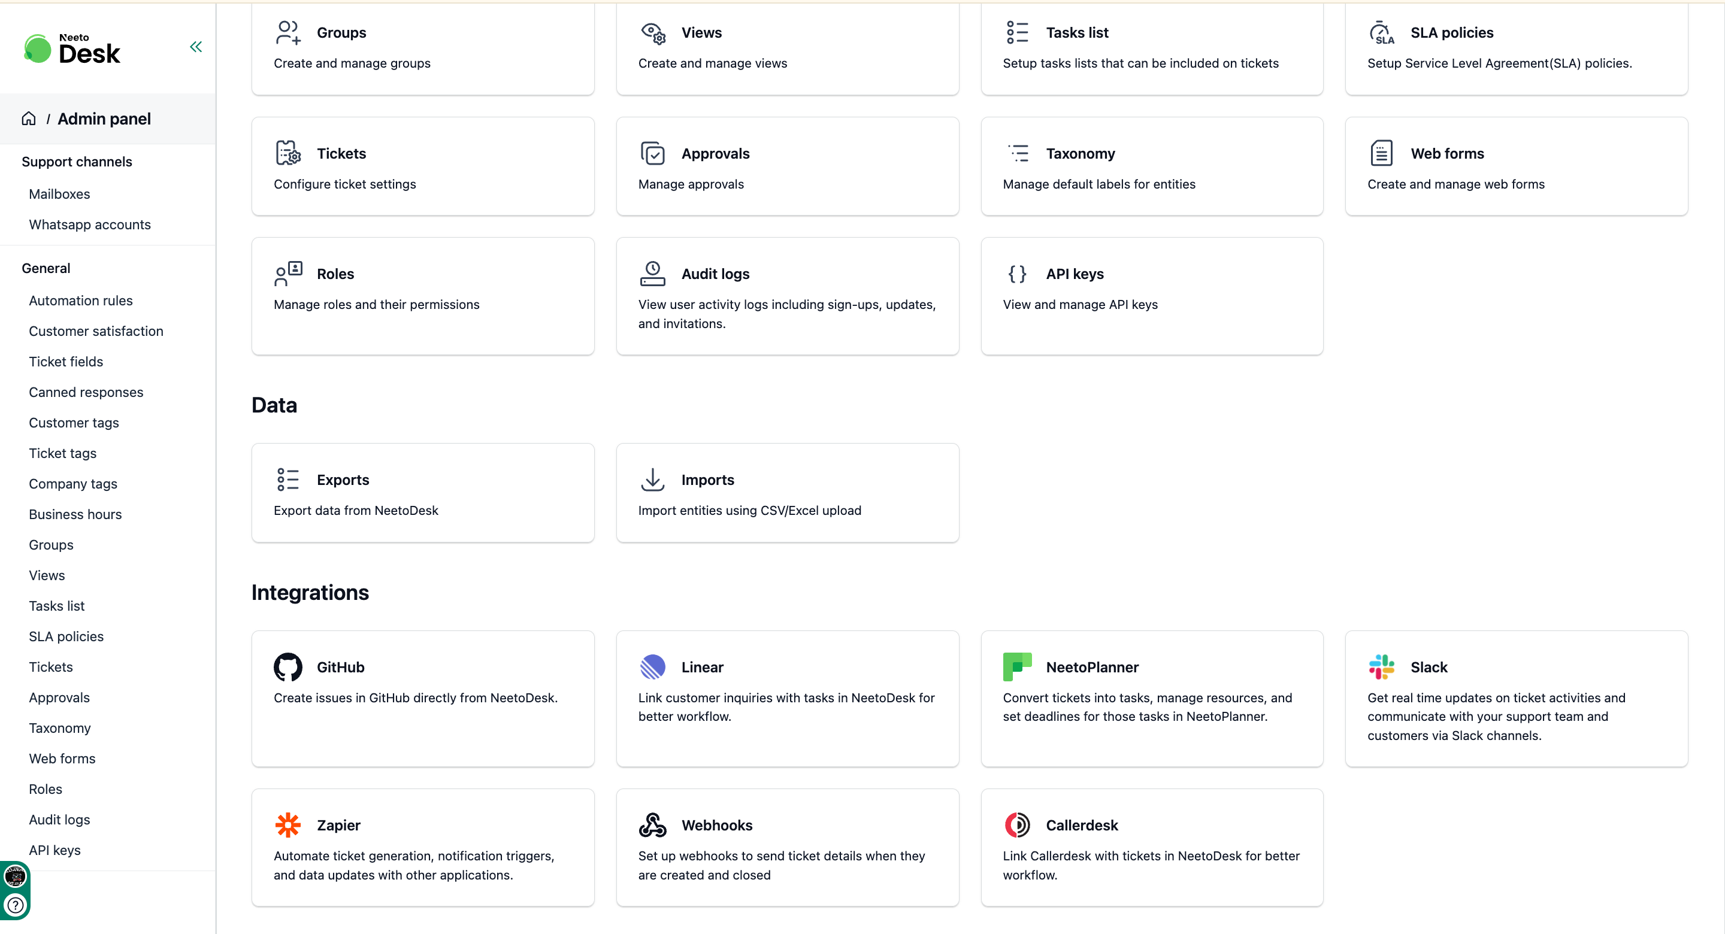This screenshot has width=1725, height=934.
Task: Click the Web forms document icon
Action: click(1381, 153)
